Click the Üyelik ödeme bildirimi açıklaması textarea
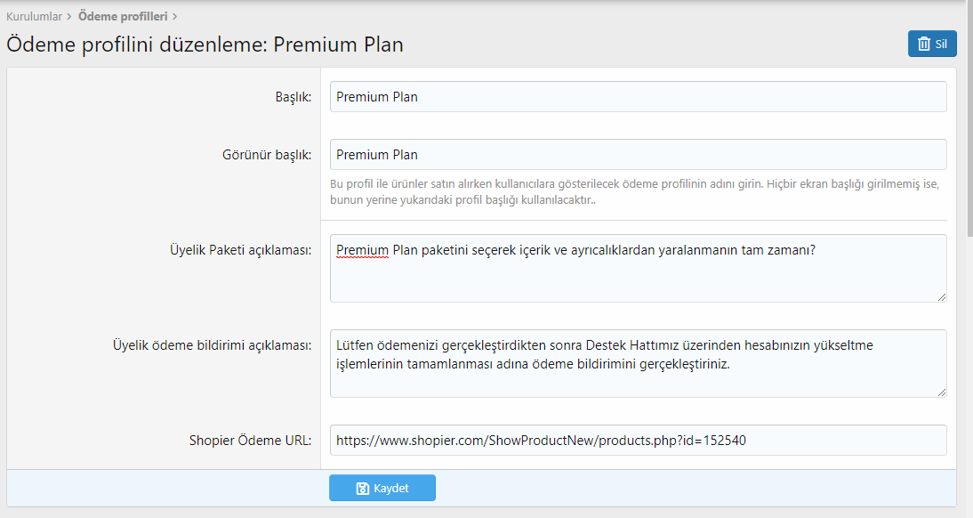 click(638, 363)
